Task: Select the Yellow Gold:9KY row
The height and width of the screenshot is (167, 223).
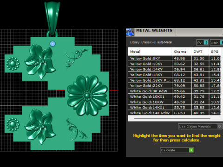Action: [174, 58]
